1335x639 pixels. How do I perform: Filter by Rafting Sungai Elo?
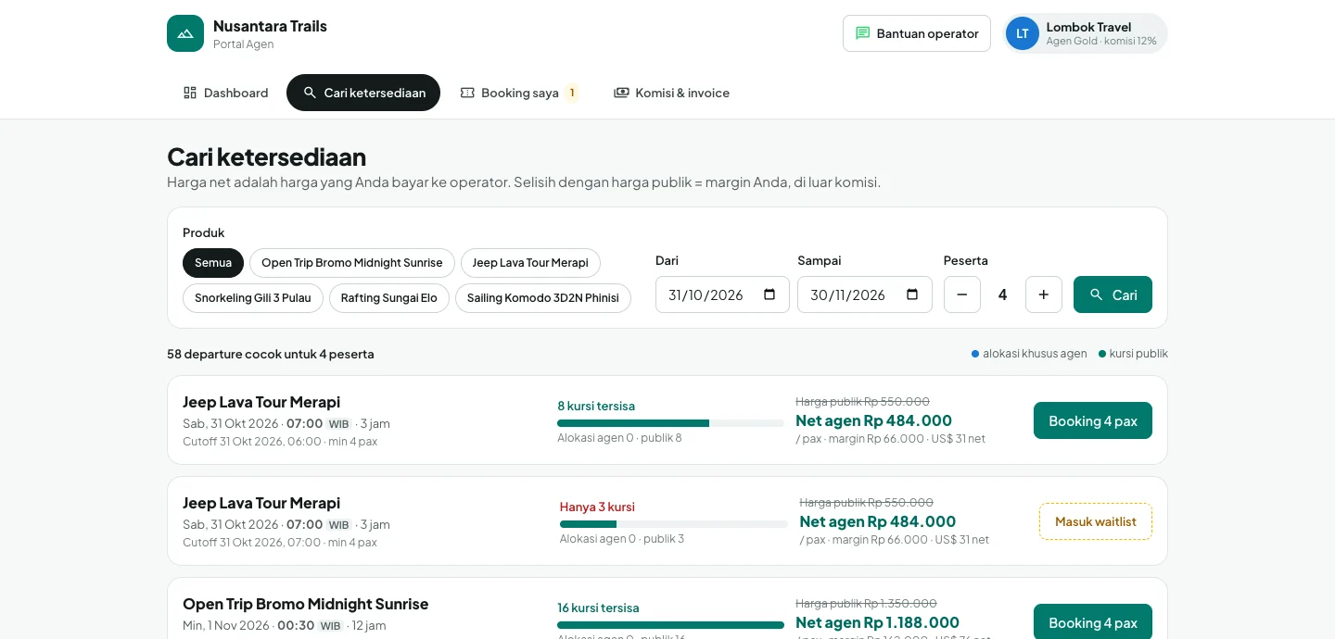pyautogui.click(x=389, y=298)
